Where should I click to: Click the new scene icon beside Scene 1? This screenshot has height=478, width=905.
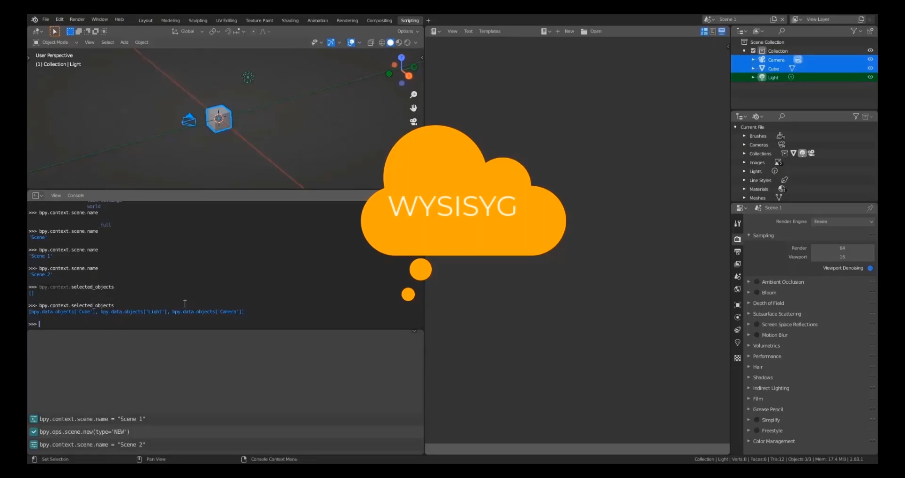773,19
